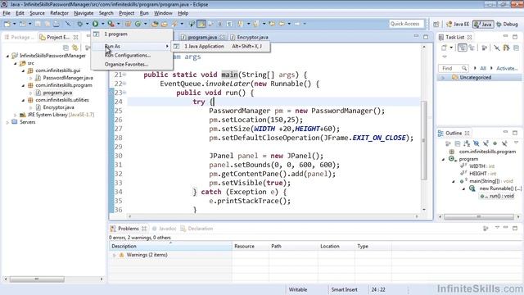Toggle Link with Editor in Project Explorer
524x295 pixels.
[75, 48]
